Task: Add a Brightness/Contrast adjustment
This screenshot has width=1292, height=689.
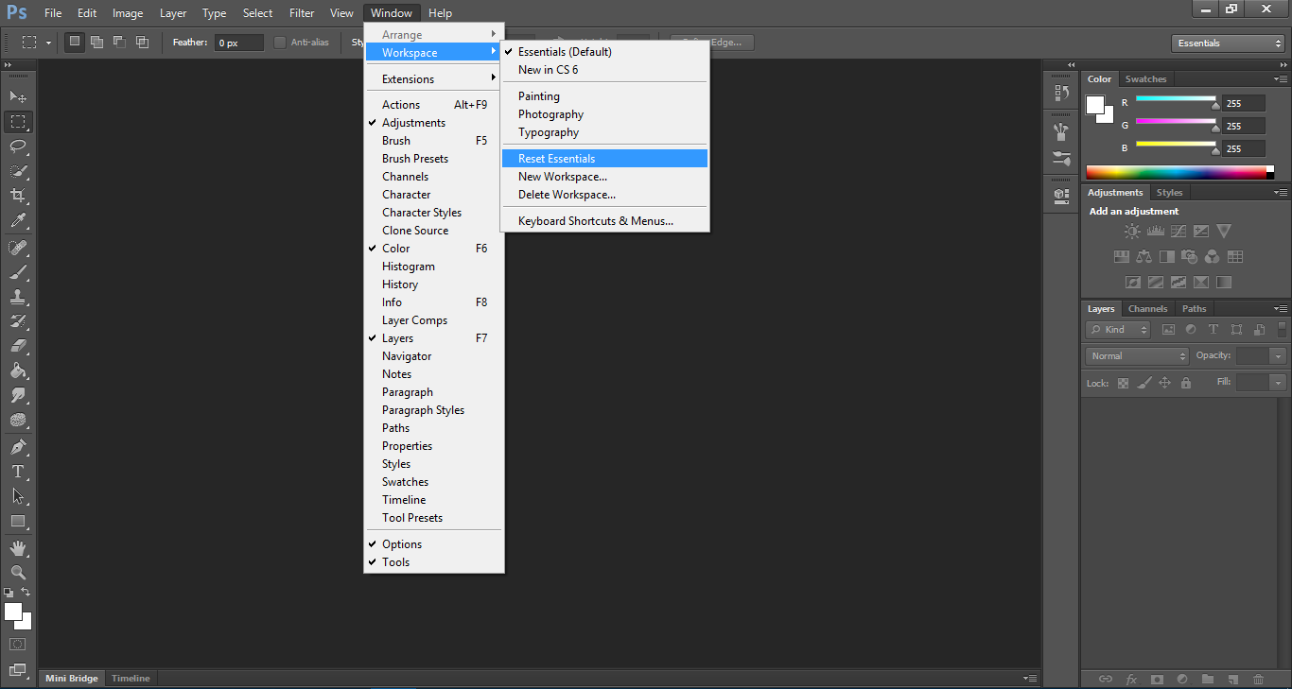Action: coord(1132,231)
